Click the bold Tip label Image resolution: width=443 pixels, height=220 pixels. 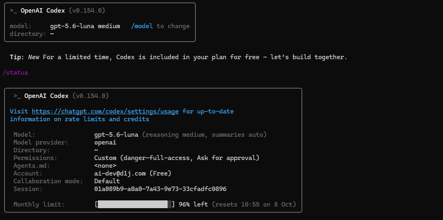[x=17, y=57]
